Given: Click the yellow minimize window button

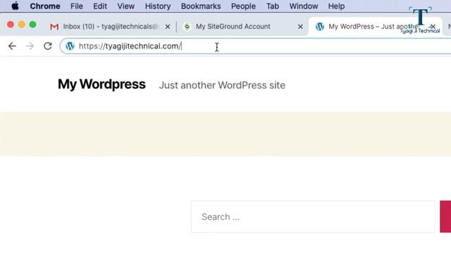Looking at the screenshot, I should [22, 25].
